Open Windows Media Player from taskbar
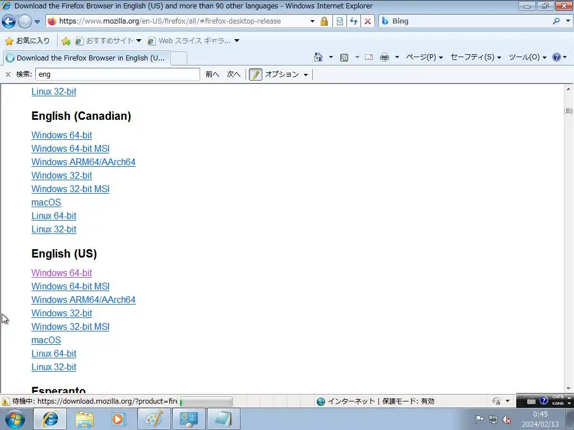Screen dimensions: 574x430 tap(119, 419)
